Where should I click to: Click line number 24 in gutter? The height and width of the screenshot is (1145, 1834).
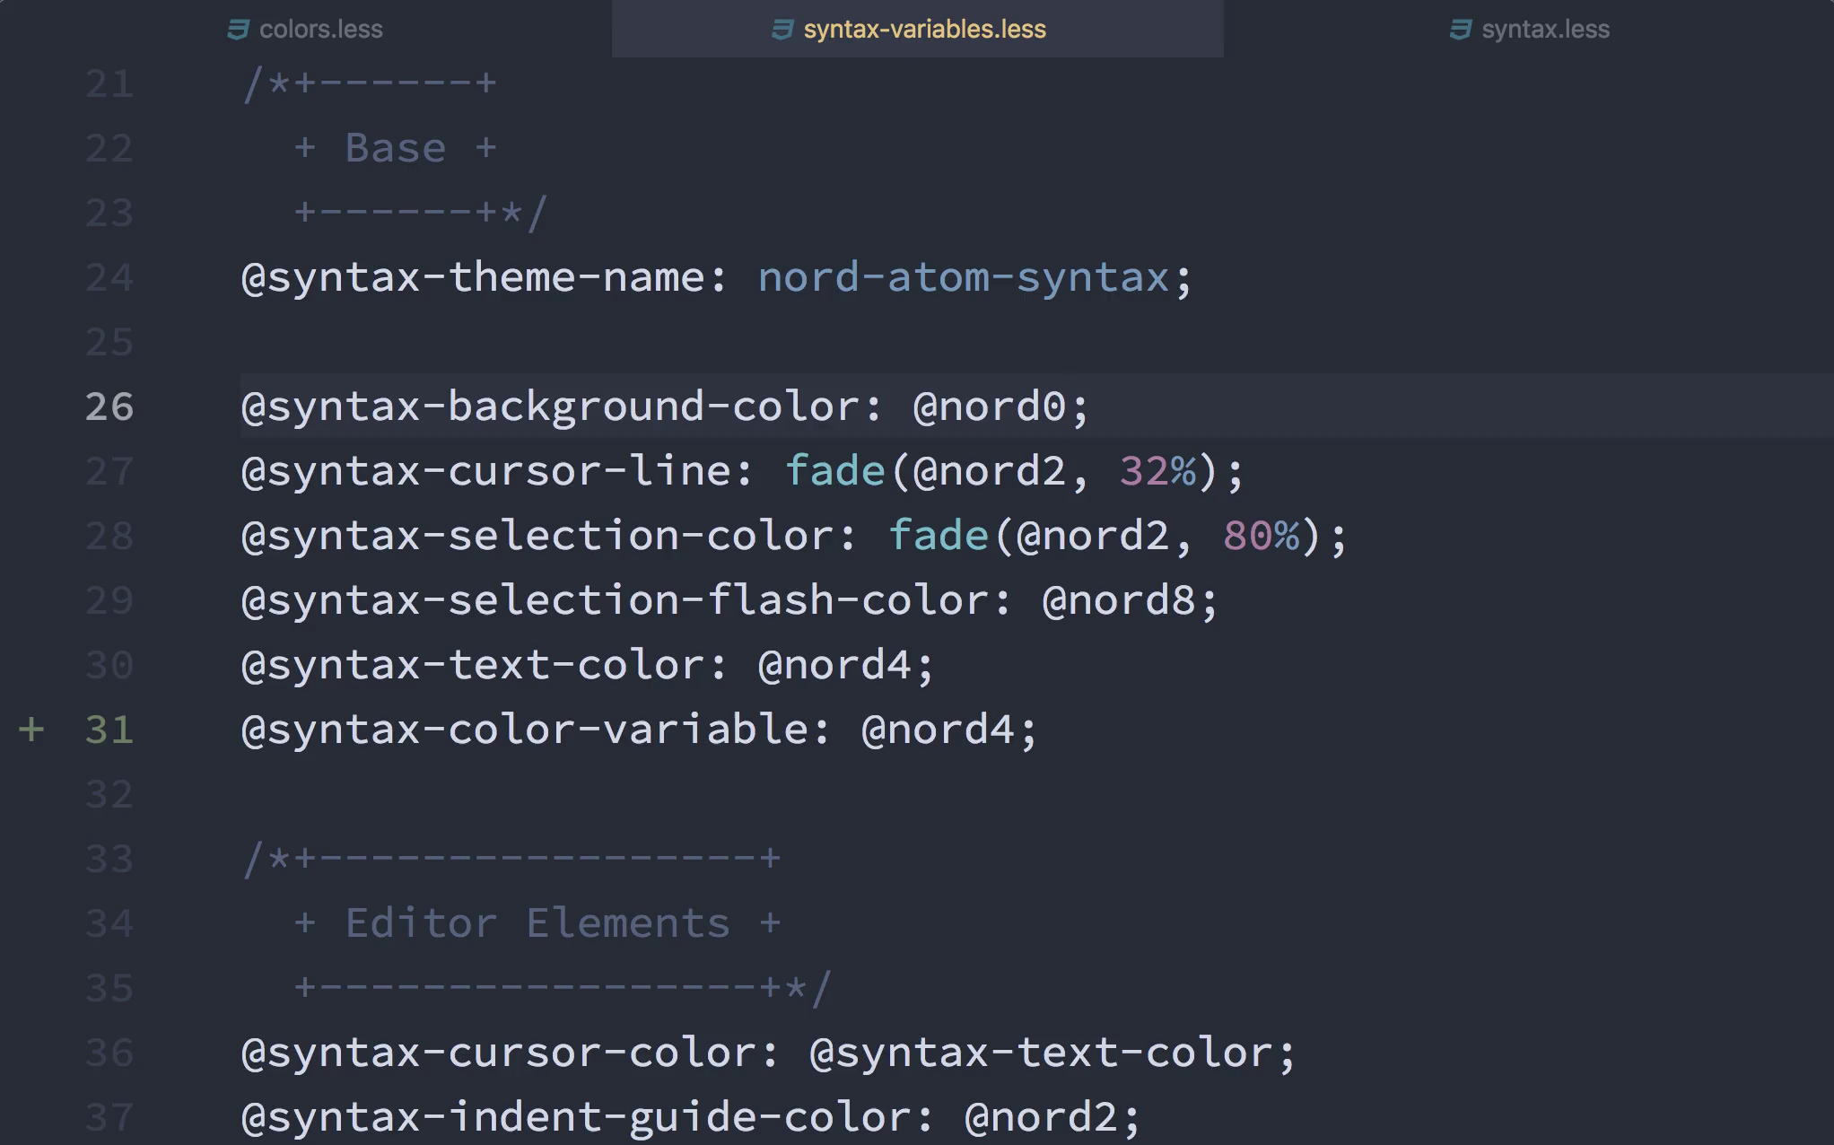(109, 277)
